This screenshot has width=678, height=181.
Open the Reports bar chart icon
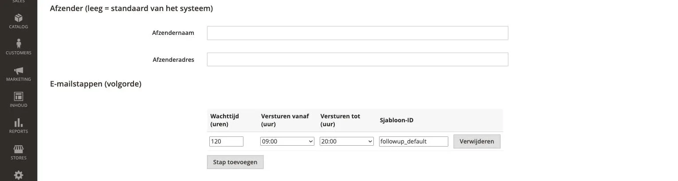point(19,123)
